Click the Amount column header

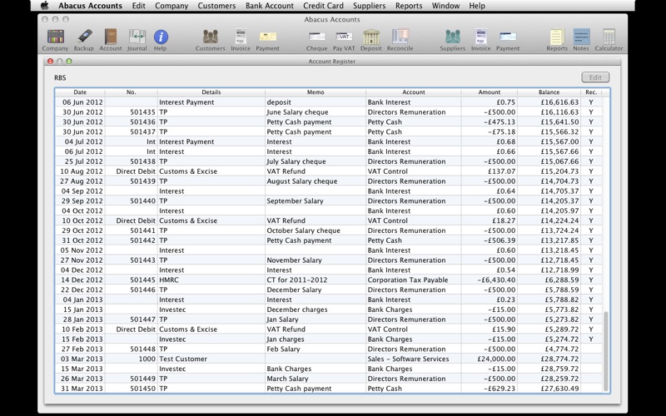point(490,92)
